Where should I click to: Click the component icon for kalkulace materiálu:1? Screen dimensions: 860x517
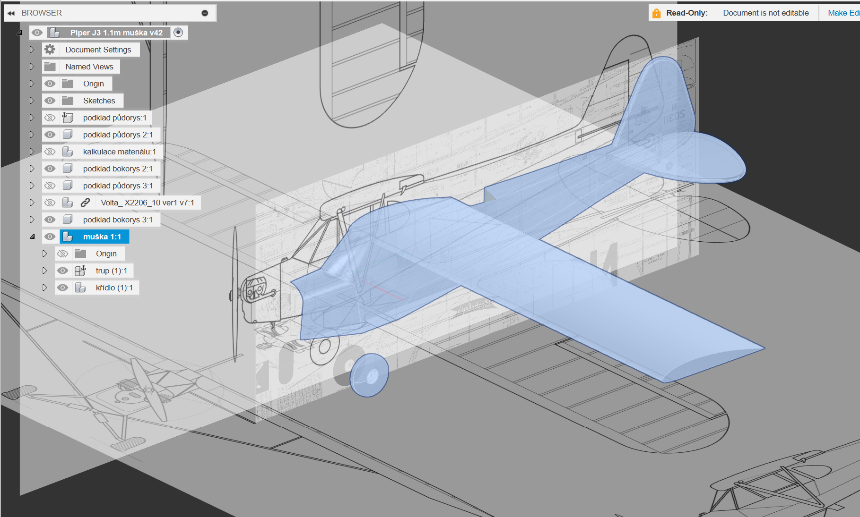tap(68, 152)
